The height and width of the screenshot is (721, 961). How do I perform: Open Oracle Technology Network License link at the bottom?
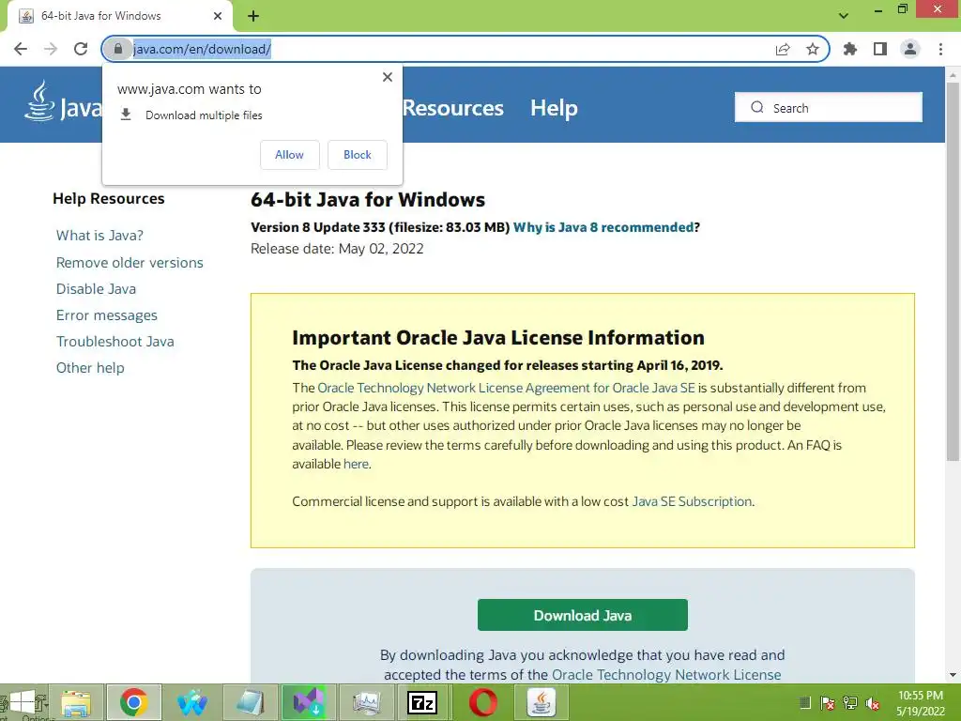pyautogui.click(x=666, y=674)
